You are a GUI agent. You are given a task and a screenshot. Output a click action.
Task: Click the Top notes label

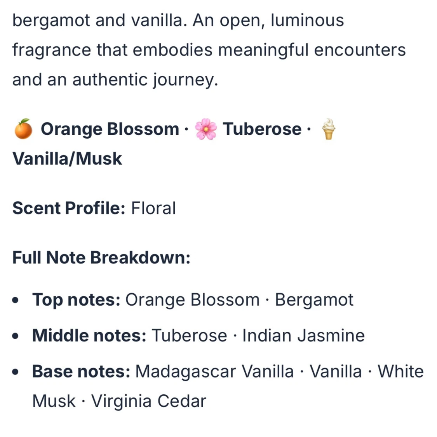76,300
